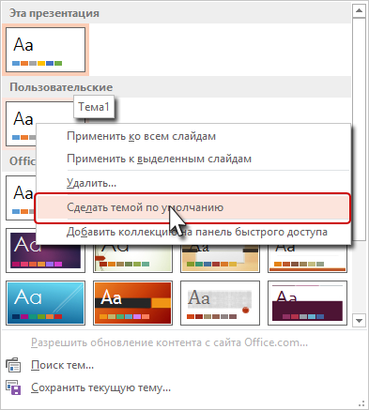This screenshot has height=410, width=369.
Task: Choose the purple gradient theme thumbnail
Action: 45,251
